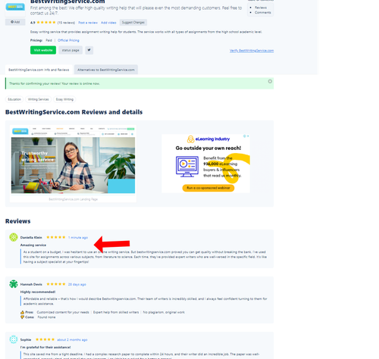379x359 pixels.
Task: Click the ad monitor illustration icon
Action: coord(187,167)
